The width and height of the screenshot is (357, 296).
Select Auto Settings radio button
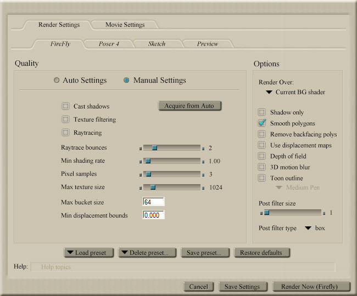click(57, 81)
